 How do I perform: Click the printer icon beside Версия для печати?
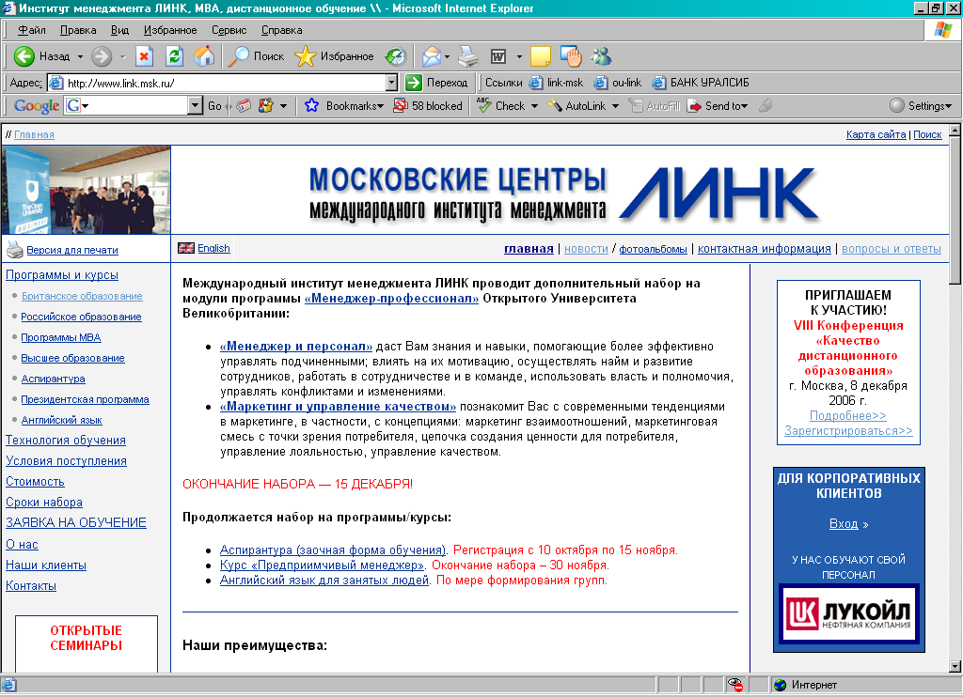(x=14, y=250)
